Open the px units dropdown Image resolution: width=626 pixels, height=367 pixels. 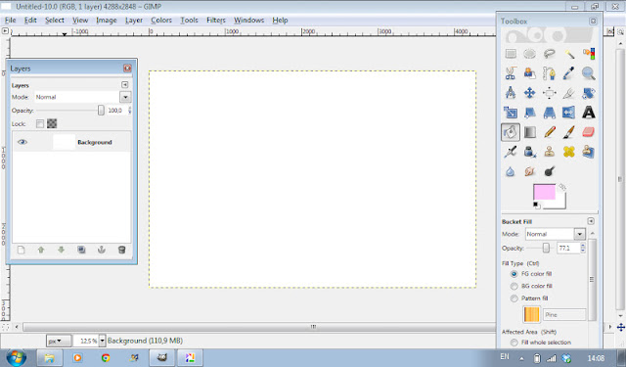coord(59,341)
